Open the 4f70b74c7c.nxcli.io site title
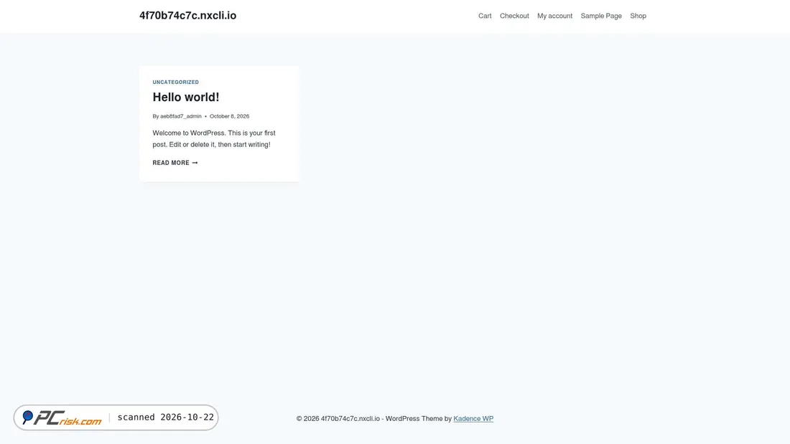This screenshot has height=444, width=790. 188,16
